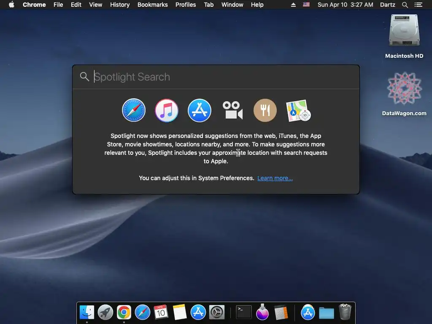
Task: Open the History menu
Action: point(120,5)
